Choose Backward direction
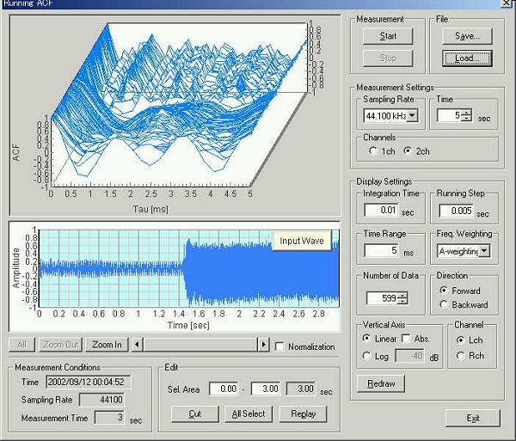 444,304
